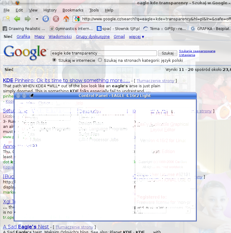
Task: Click the Google site icon beside the URL
Action: point(77,19)
